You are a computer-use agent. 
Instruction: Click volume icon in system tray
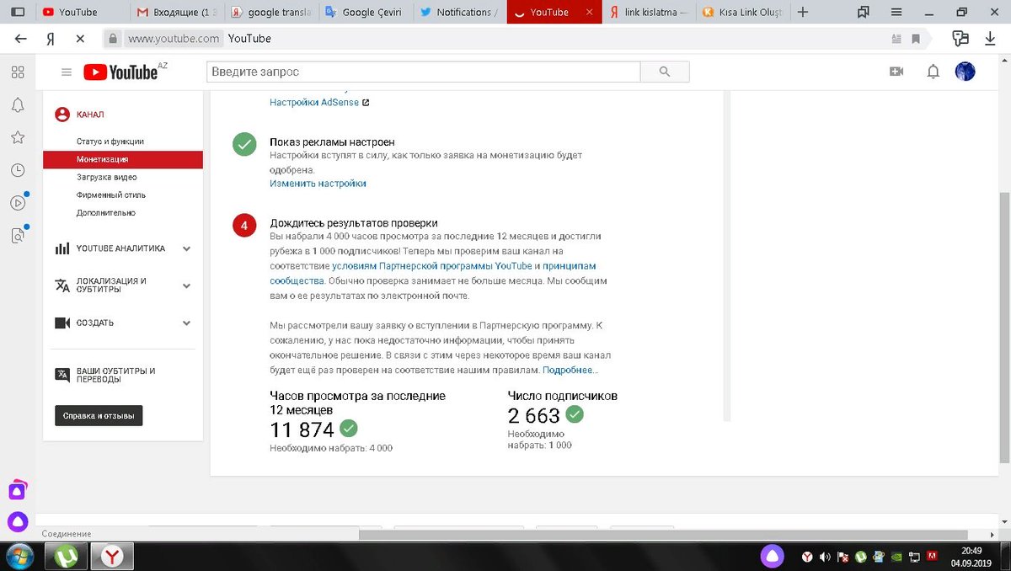tap(825, 557)
